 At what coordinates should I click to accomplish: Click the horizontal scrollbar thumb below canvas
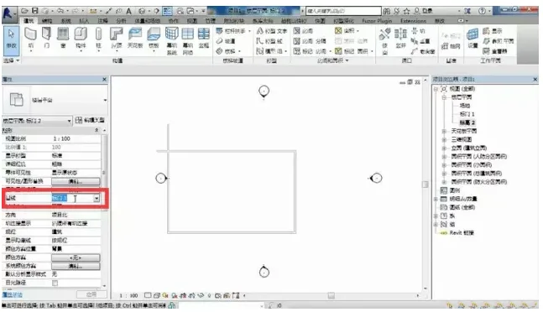[331, 296]
